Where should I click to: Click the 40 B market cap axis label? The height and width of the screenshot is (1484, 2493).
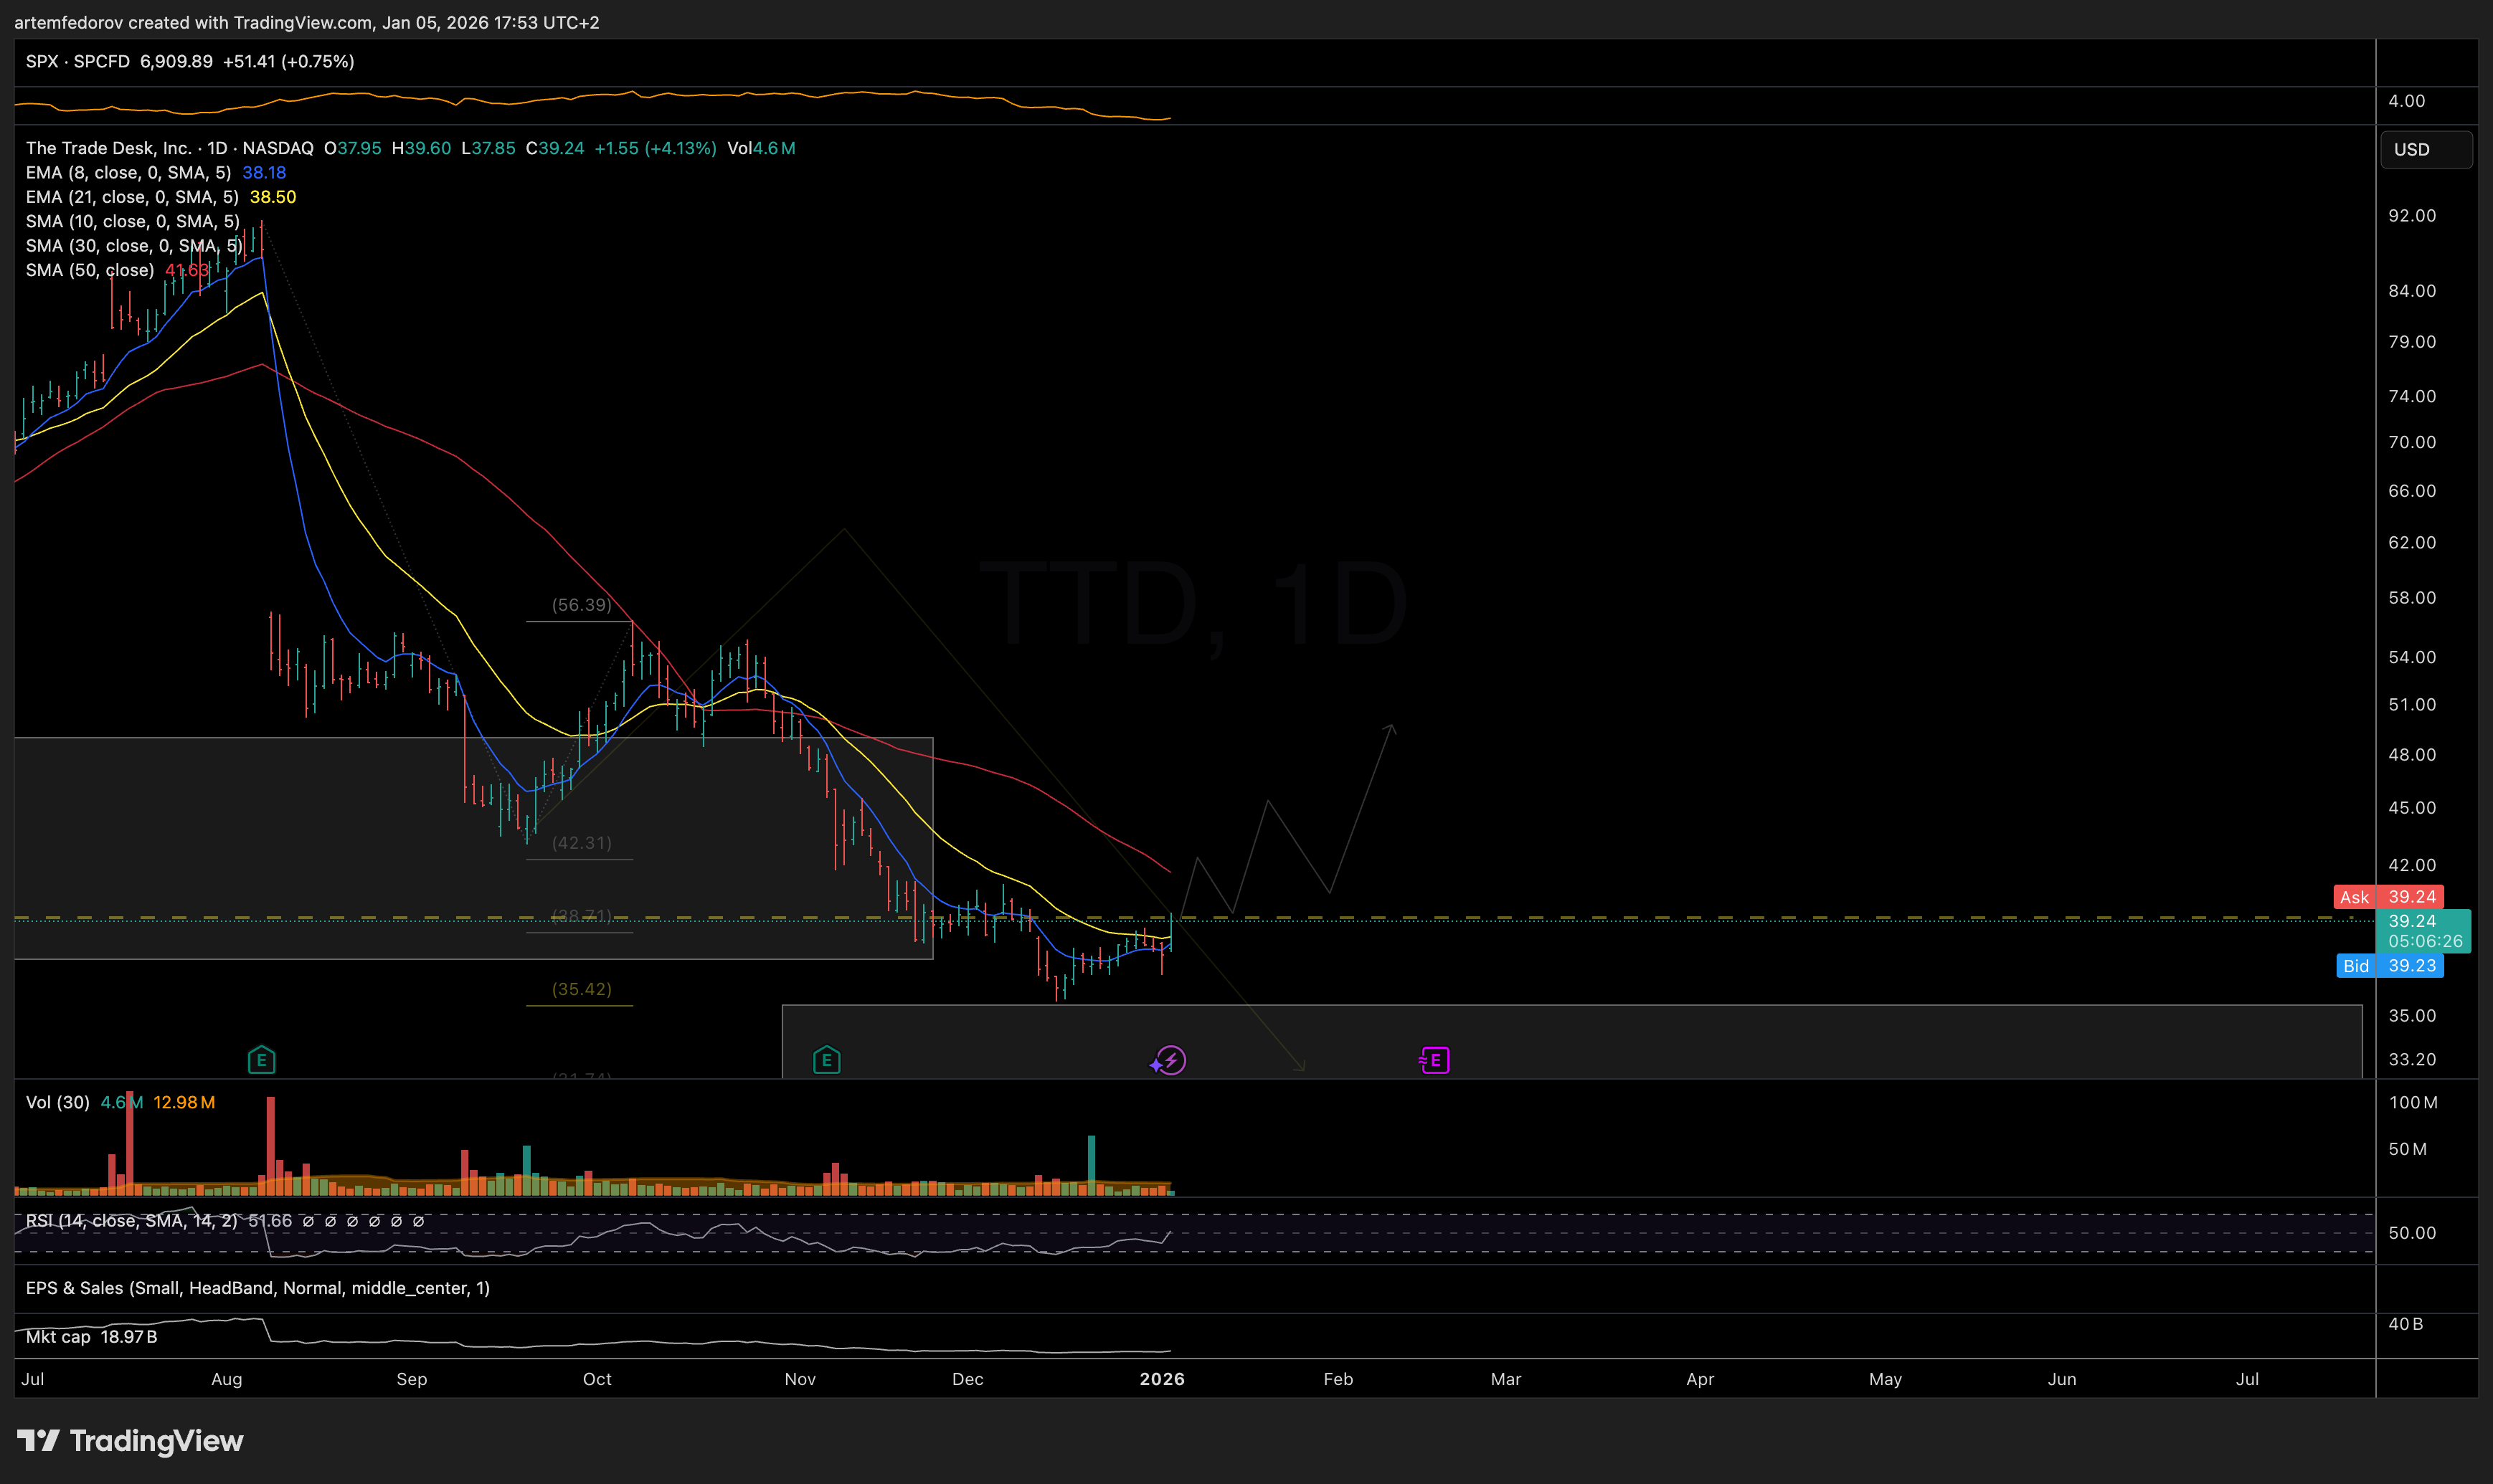click(x=2405, y=1324)
